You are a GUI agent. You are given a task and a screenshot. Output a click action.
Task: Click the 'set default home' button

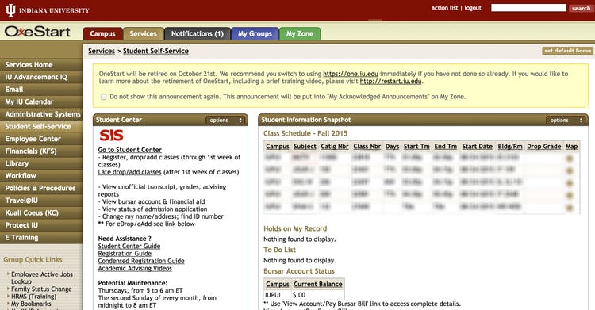(567, 51)
